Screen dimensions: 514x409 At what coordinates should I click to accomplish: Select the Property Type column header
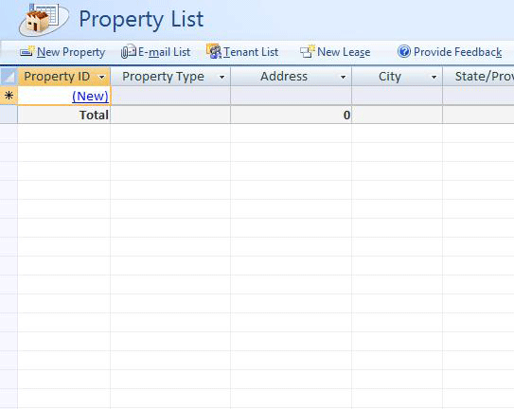tap(170, 77)
